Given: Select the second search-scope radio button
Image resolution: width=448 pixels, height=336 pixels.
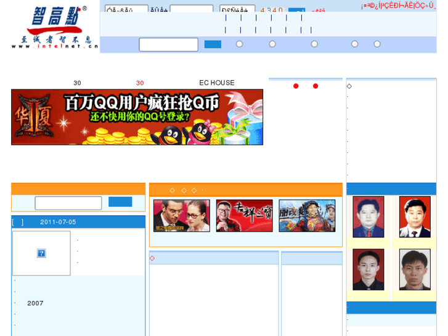Looking at the screenshot, I should (272, 44).
